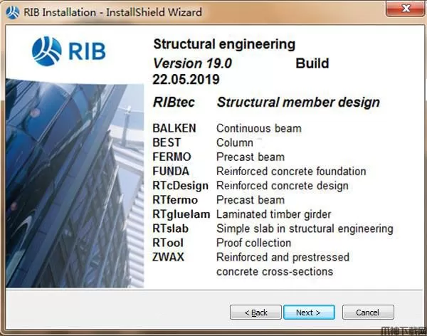
Task: Click the ZWAX module name
Action: 168,257
